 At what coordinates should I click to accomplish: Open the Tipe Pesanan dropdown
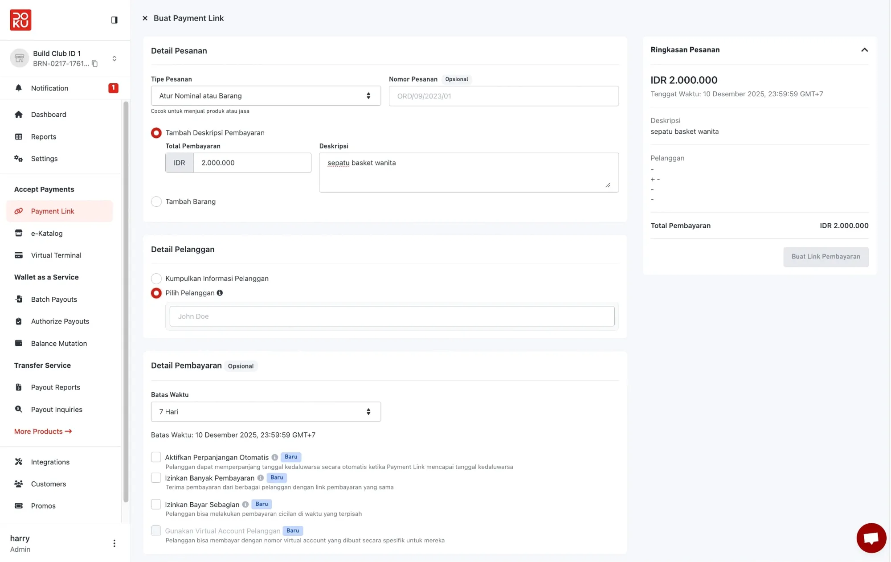pyautogui.click(x=266, y=96)
